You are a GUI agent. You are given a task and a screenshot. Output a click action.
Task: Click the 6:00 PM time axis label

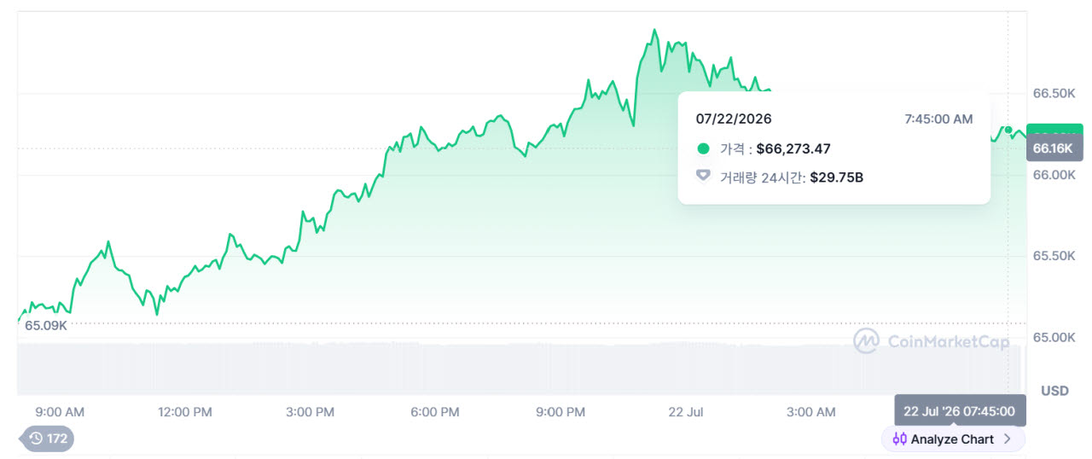(x=435, y=412)
